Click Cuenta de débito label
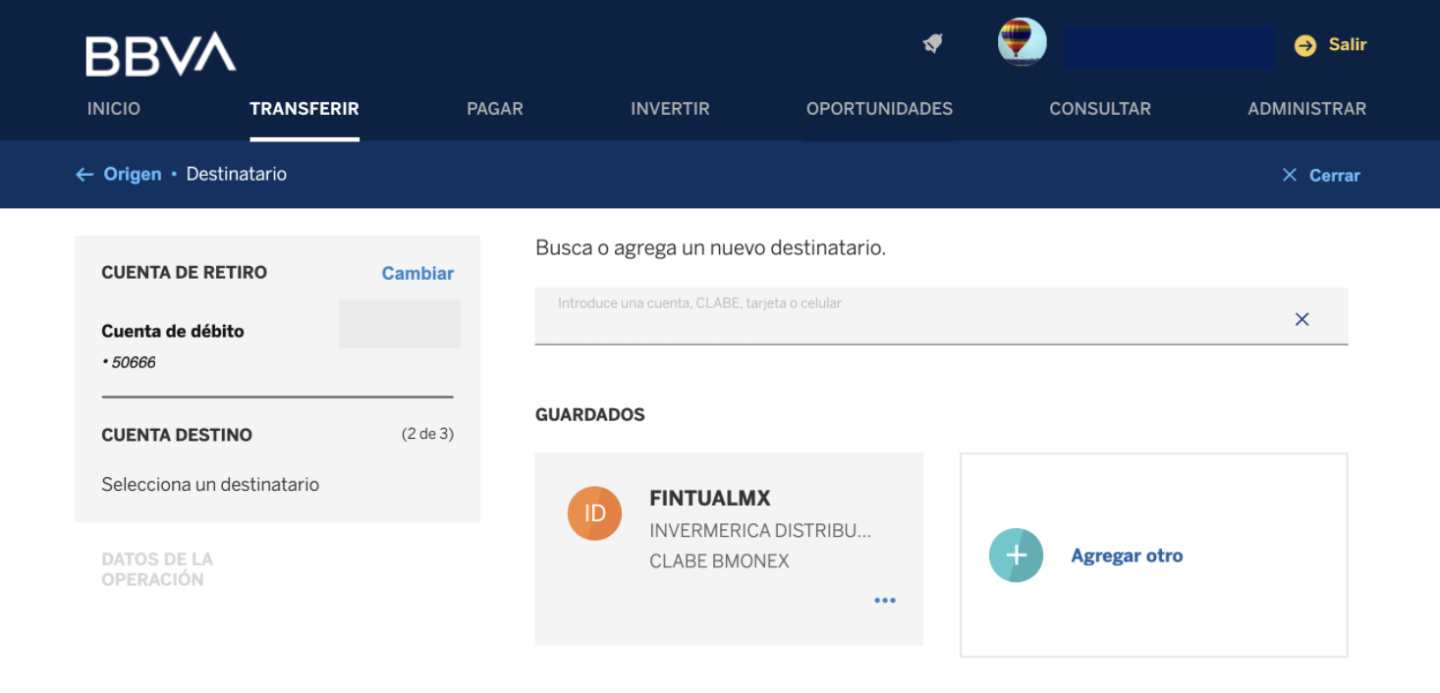This screenshot has height=693, width=1440. pyautogui.click(x=173, y=331)
